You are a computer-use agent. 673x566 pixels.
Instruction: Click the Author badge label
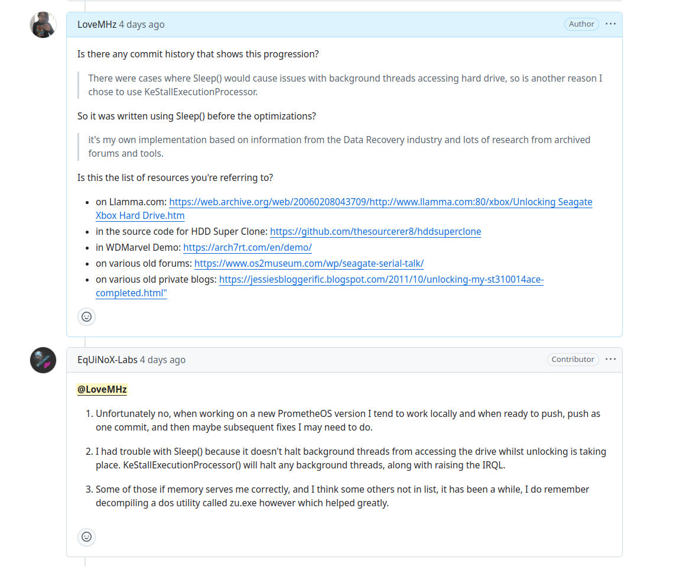(x=581, y=24)
